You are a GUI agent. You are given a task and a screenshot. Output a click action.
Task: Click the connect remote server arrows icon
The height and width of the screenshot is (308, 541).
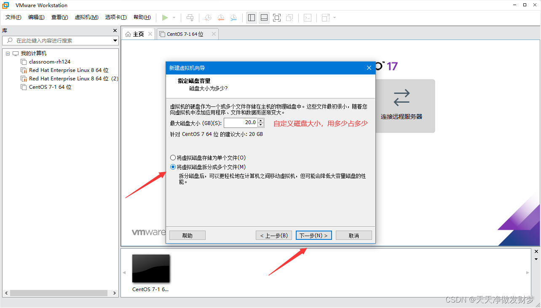coord(402,98)
